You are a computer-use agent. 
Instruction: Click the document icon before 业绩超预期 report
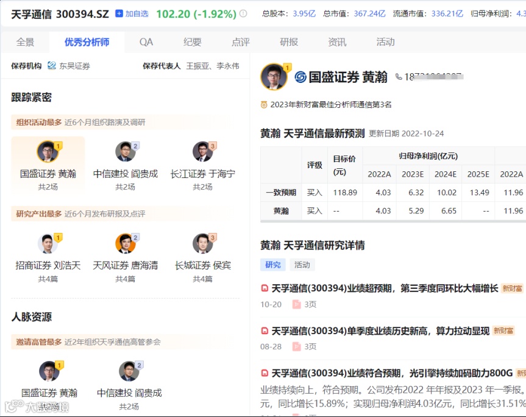click(x=265, y=288)
